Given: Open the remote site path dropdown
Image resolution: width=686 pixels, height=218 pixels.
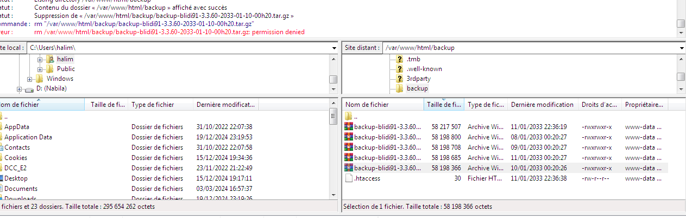Looking at the screenshot, I should click(x=681, y=48).
